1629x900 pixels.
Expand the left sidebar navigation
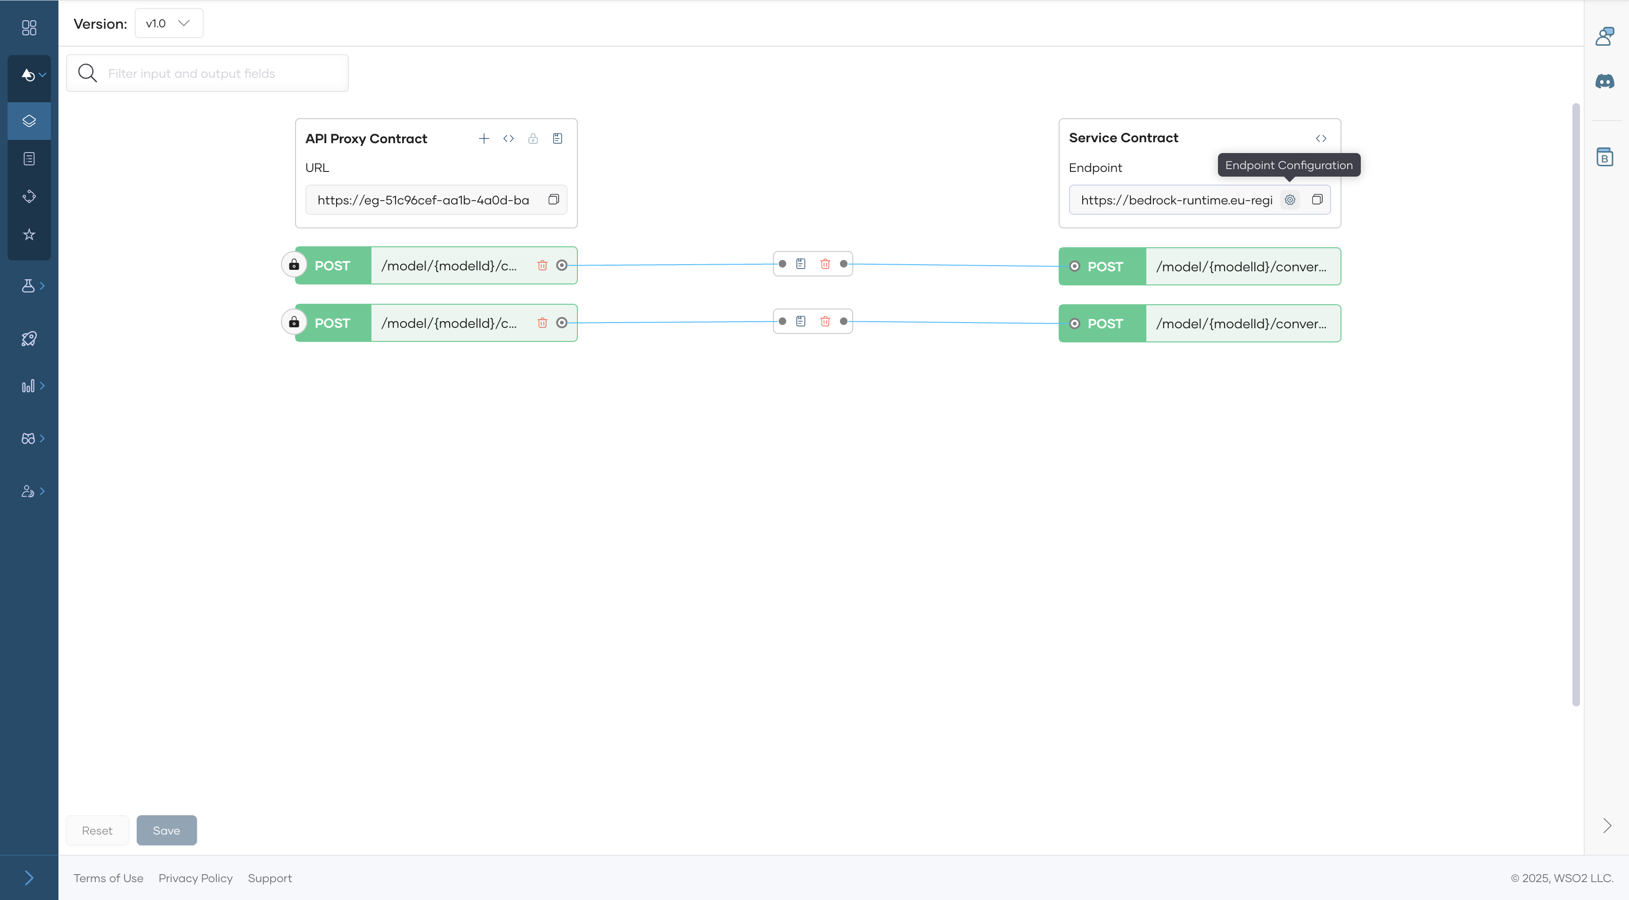coord(28,877)
